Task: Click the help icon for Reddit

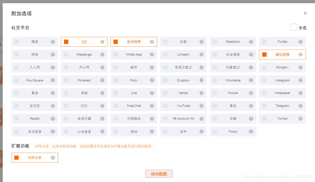Action: (53, 118)
